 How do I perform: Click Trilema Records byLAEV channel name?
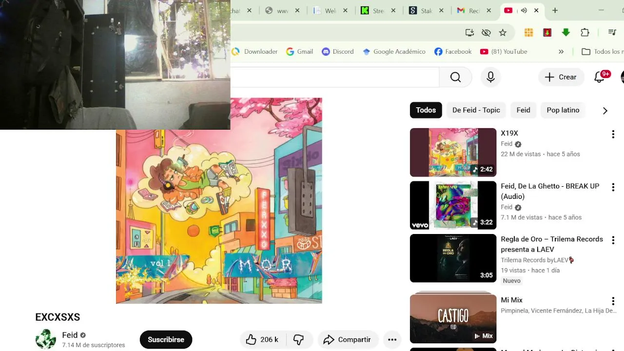point(537,260)
